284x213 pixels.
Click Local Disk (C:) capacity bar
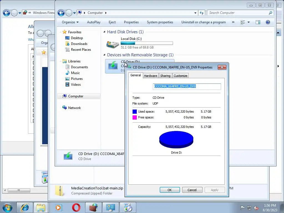pyautogui.click(x=147, y=43)
